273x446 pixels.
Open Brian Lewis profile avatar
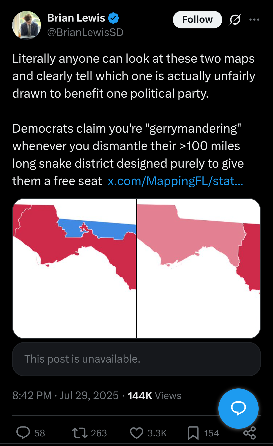27,25
